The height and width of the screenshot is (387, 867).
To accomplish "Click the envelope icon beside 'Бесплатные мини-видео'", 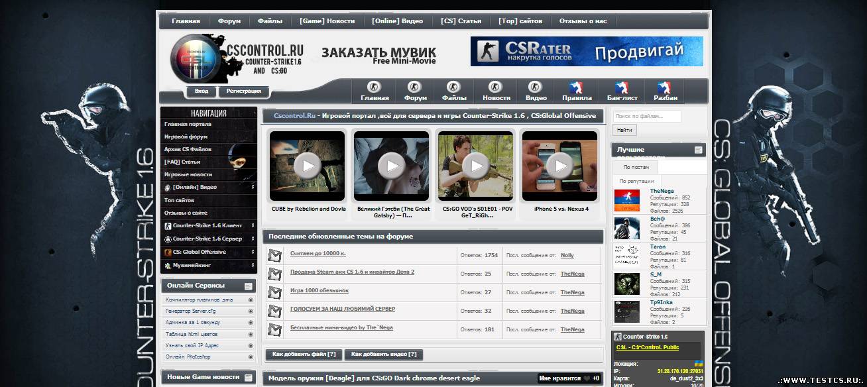I will (275, 329).
